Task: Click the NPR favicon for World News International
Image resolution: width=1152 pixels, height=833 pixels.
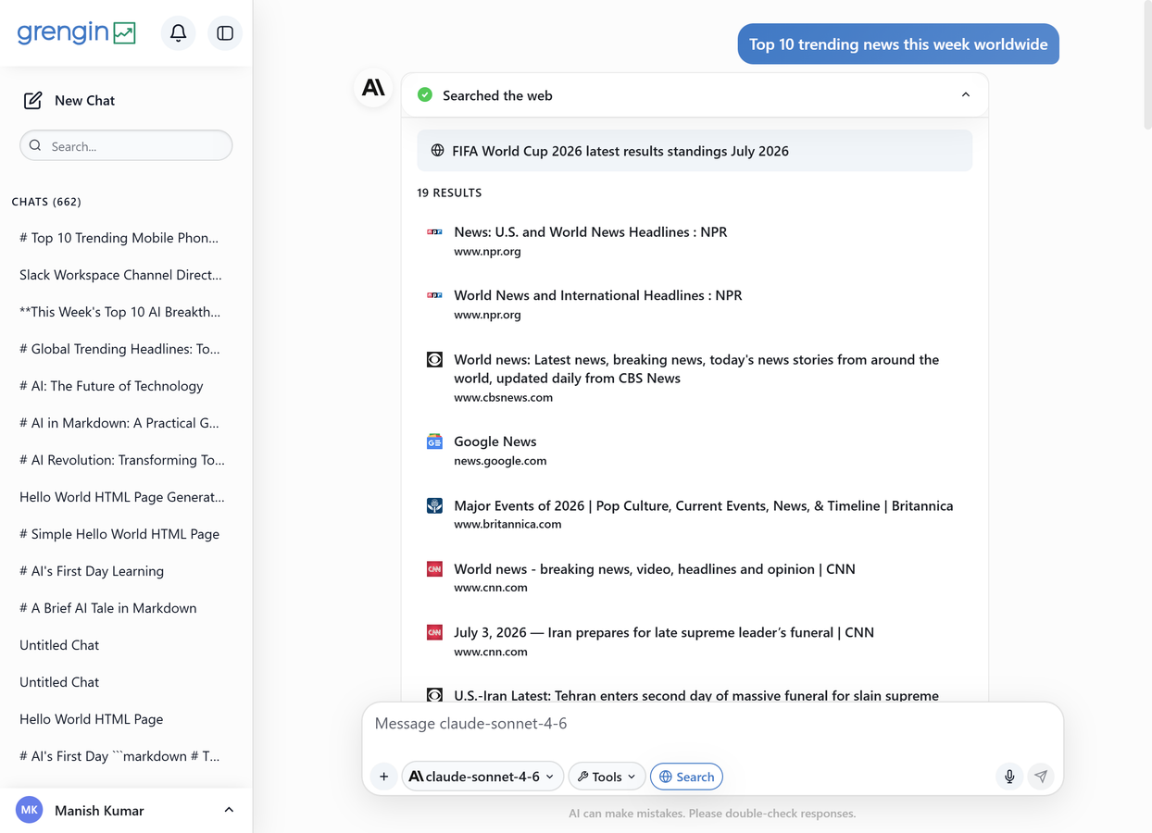Action: pos(434,295)
